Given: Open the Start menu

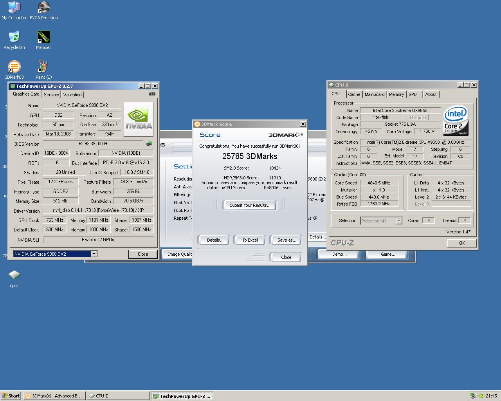Looking at the screenshot, I should pos(11,396).
